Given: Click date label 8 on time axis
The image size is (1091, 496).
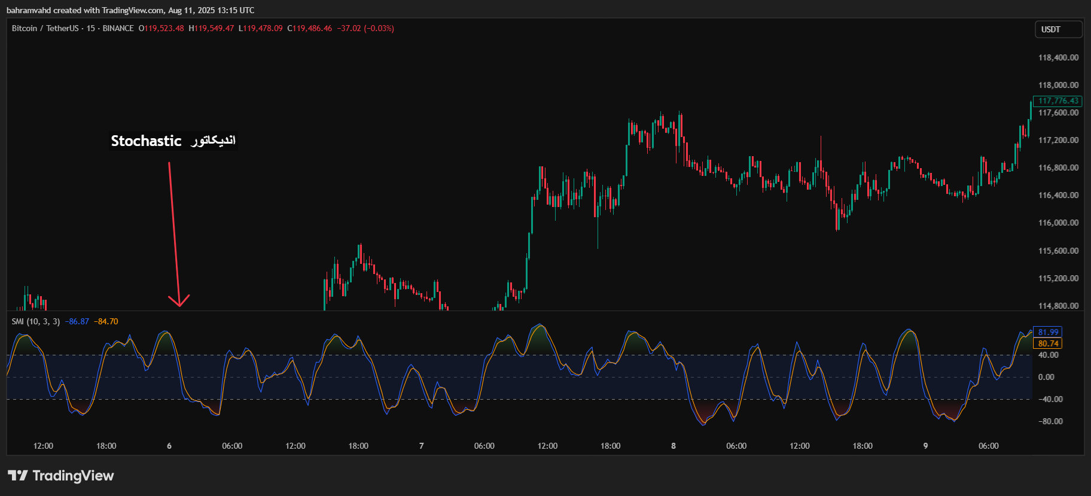Looking at the screenshot, I should pos(674,446).
